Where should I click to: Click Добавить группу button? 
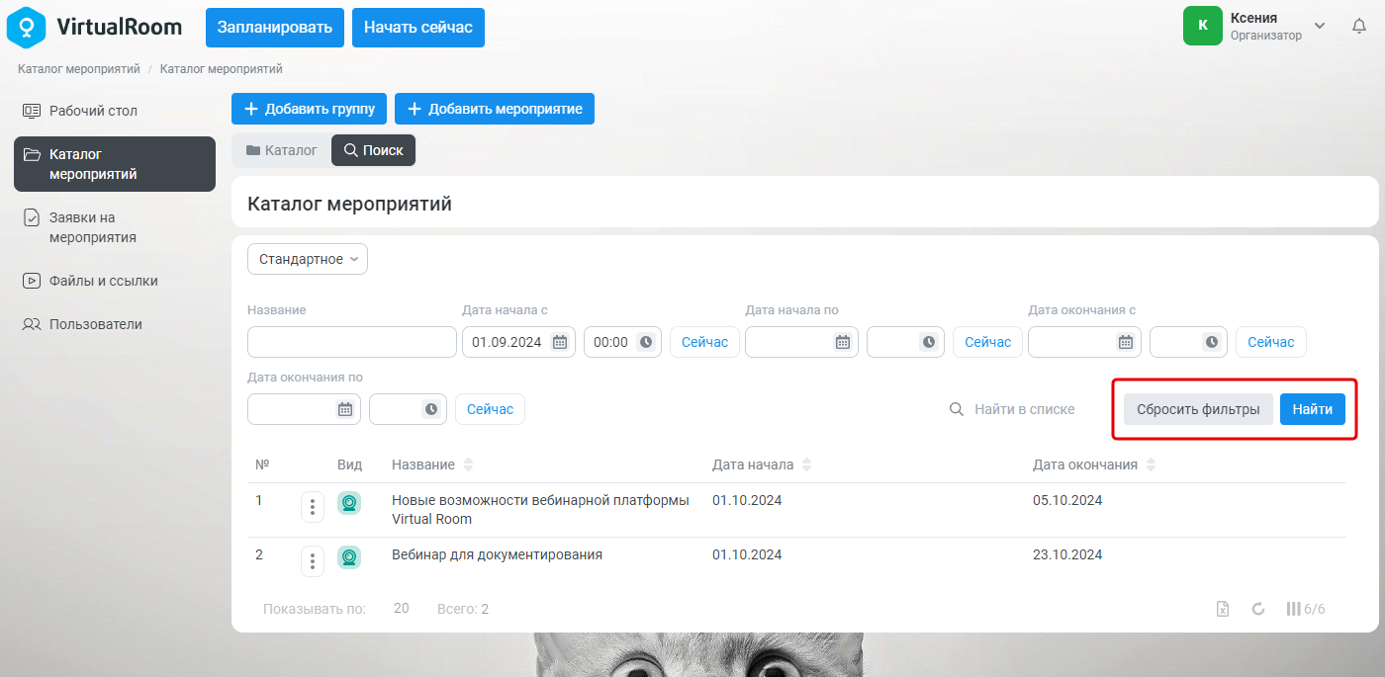click(310, 109)
